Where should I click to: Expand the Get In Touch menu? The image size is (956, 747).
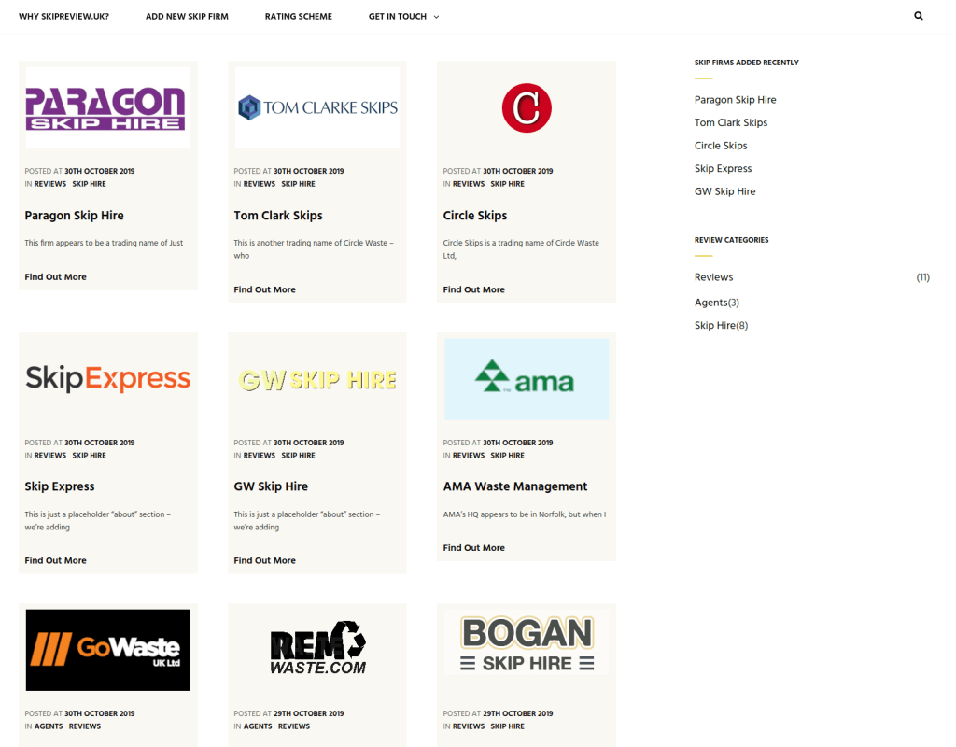(403, 17)
